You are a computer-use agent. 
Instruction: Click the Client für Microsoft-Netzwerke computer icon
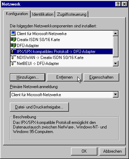click(13, 34)
